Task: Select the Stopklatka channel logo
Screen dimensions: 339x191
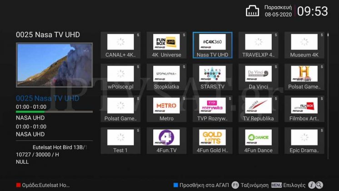Action: (x=166, y=74)
